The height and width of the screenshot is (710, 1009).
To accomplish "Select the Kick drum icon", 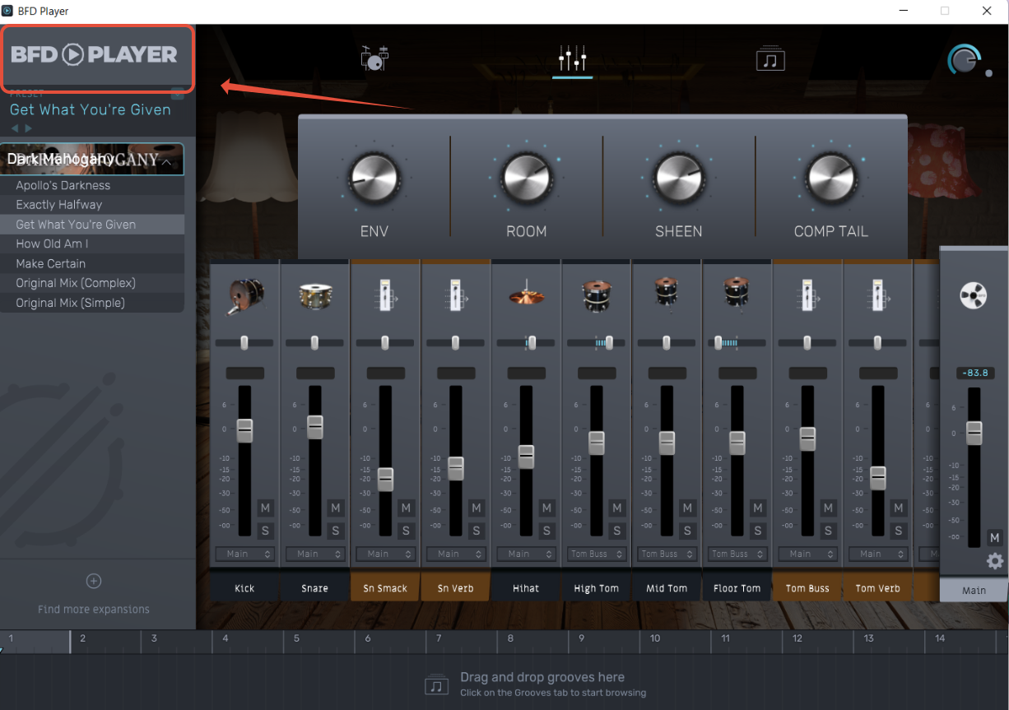I will [245, 296].
